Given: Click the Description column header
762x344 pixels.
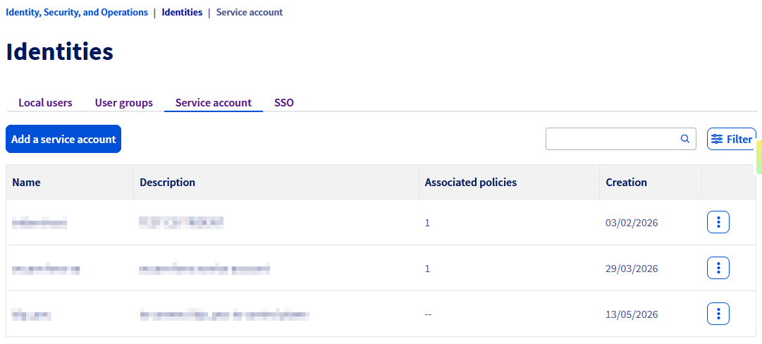Looking at the screenshot, I should 276,182.
